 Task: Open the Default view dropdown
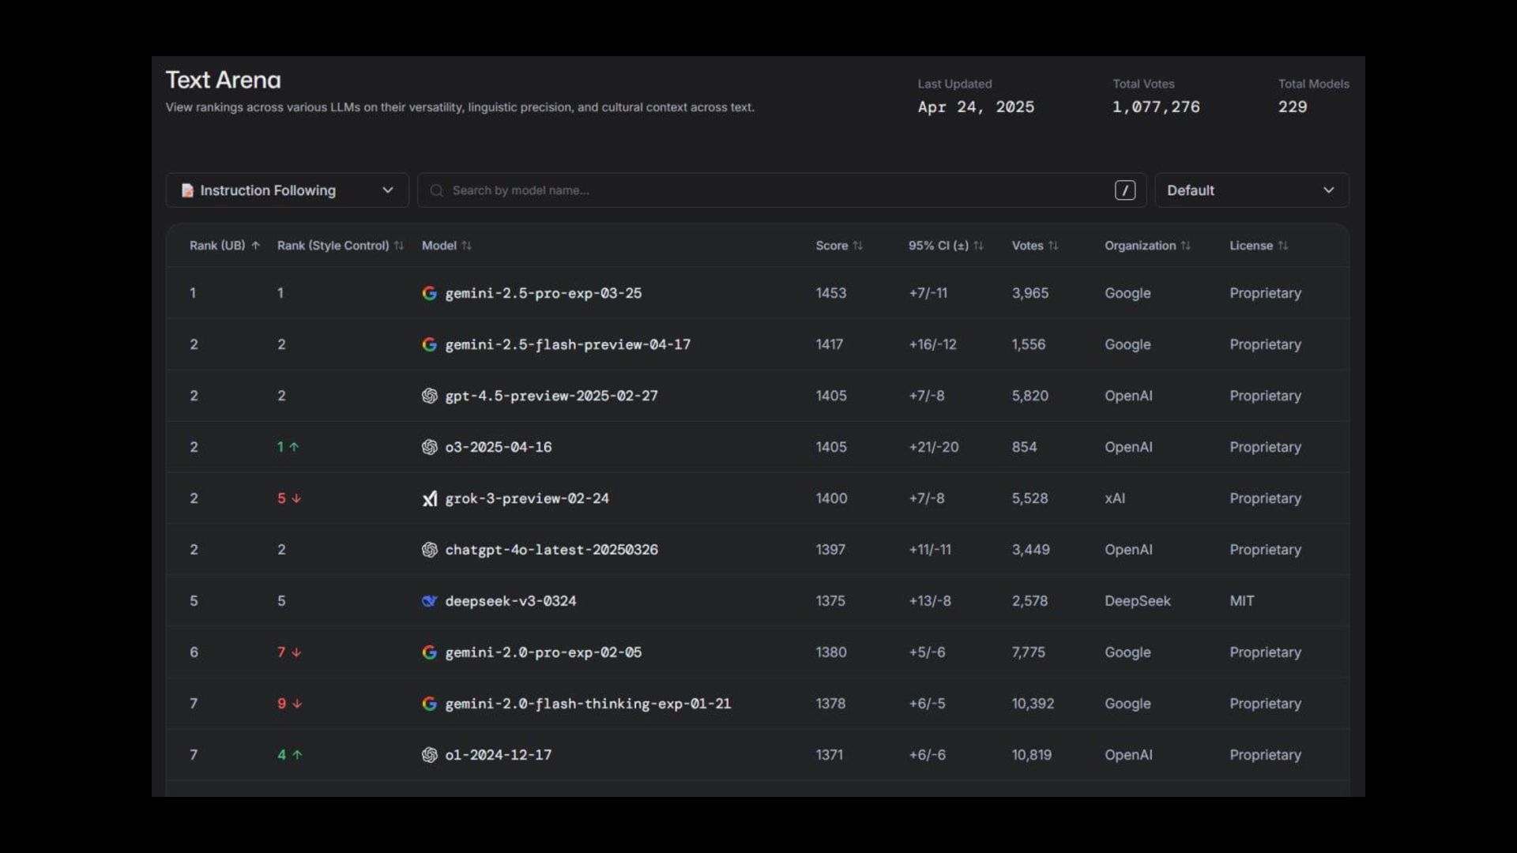click(1252, 190)
